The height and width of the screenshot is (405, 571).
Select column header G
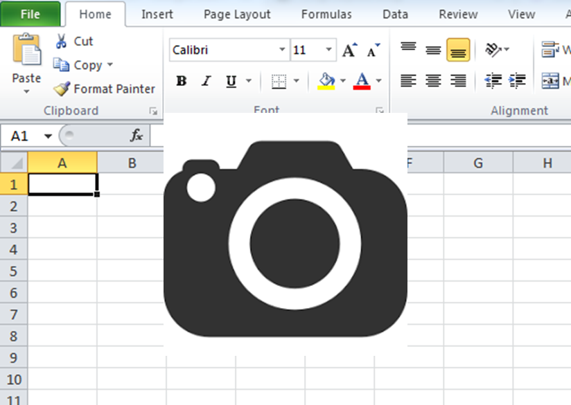click(x=478, y=163)
